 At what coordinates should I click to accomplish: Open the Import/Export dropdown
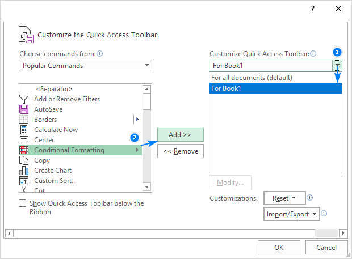coord(291,214)
